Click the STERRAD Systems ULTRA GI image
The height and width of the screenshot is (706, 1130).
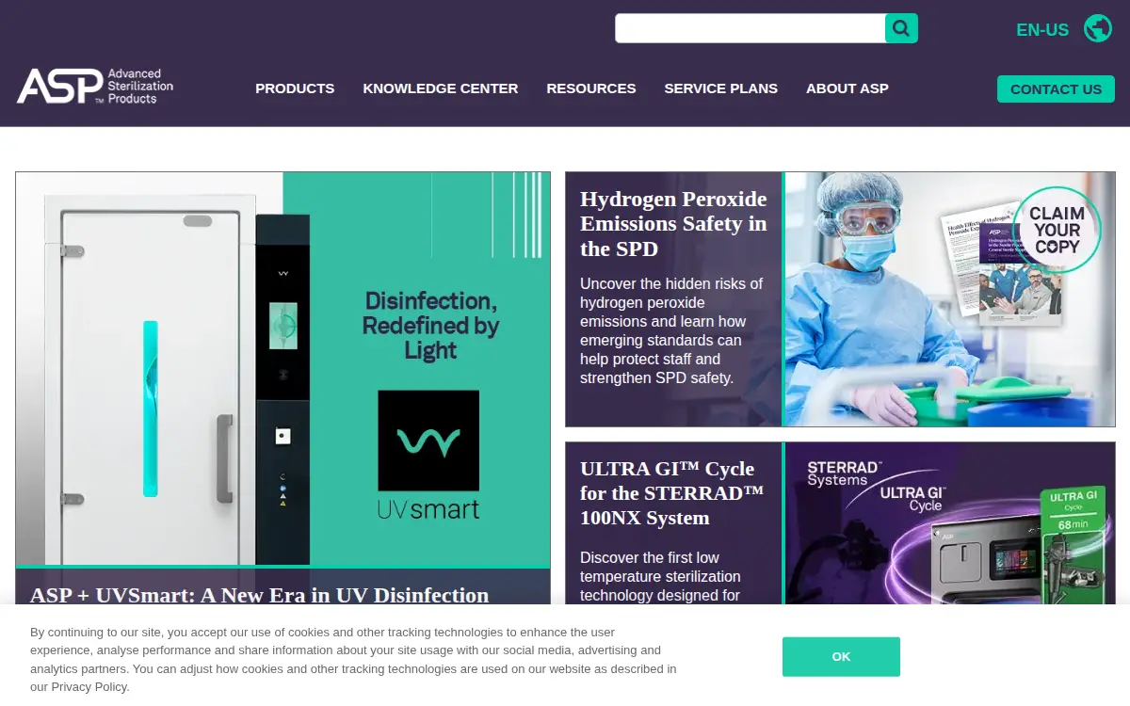(949, 523)
